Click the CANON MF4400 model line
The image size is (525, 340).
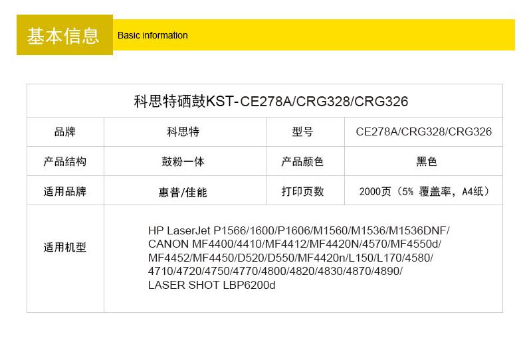click(294, 244)
